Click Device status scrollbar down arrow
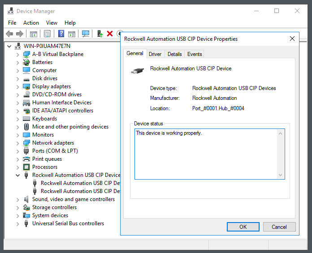312x253 pixels. point(280,175)
